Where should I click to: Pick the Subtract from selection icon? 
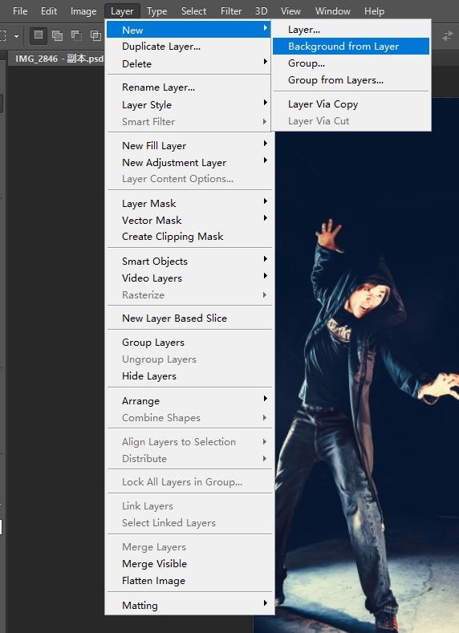point(77,35)
